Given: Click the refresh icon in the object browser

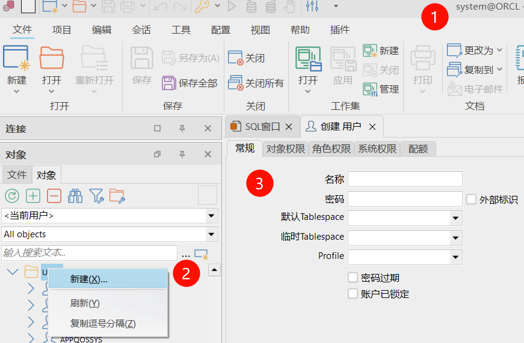Looking at the screenshot, I should pyautogui.click(x=12, y=195).
